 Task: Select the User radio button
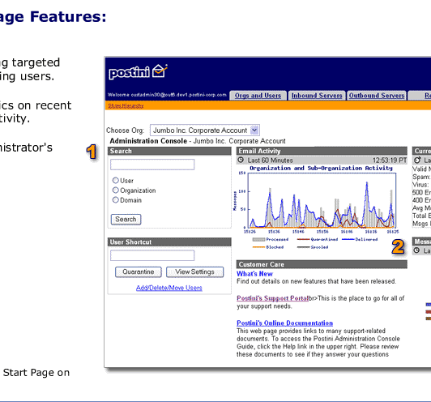click(x=115, y=181)
